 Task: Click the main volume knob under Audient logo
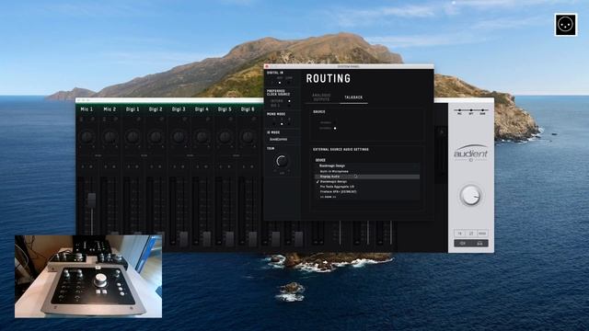[470, 196]
